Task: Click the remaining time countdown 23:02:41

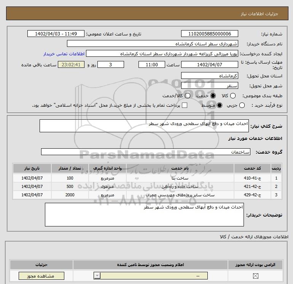Action: click(x=71, y=64)
